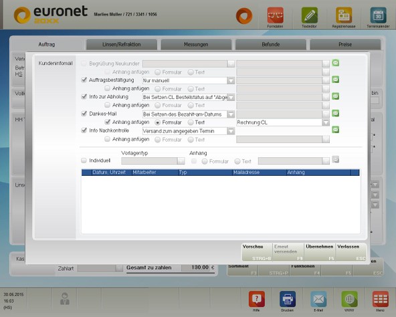Uncheck the Dankes-Mail checkbox

84,114
